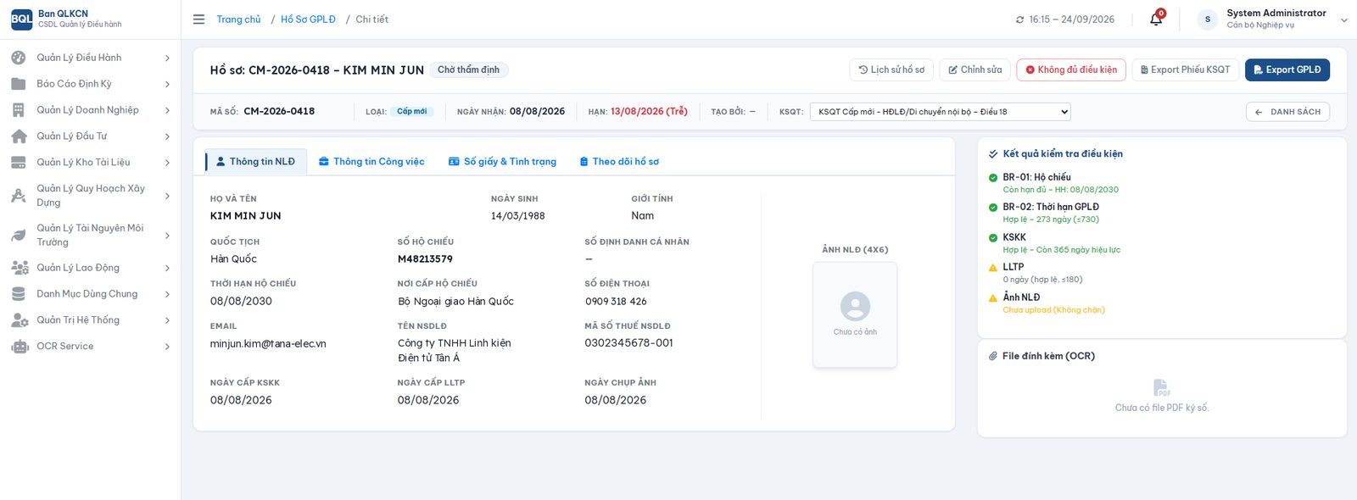Viewport: 1357px width, 500px height.
Task: Click the Export Phiếu KSQT button
Action: pyautogui.click(x=1186, y=69)
